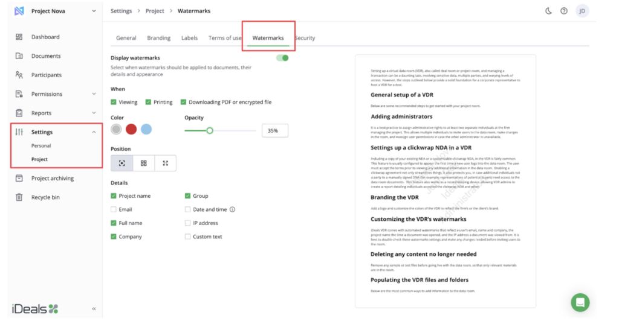Click Settings in the breadcrumb

[x=121, y=11]
